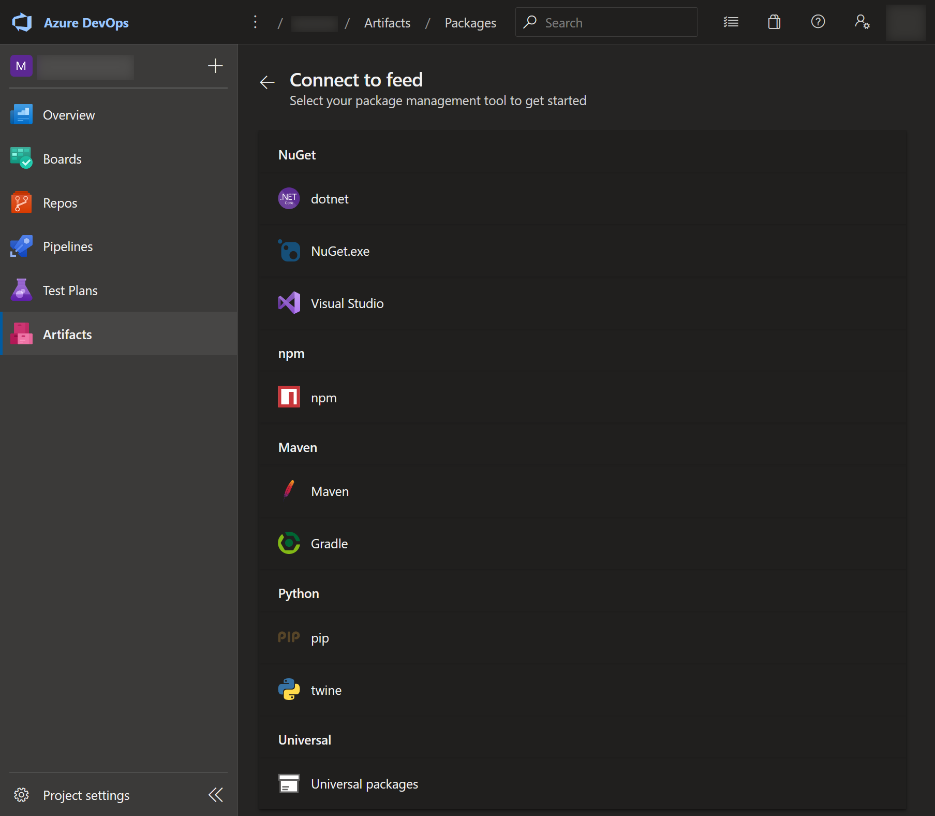Collapse the sidebar with double chevron

pyautogui.click(x=216, y=795)
